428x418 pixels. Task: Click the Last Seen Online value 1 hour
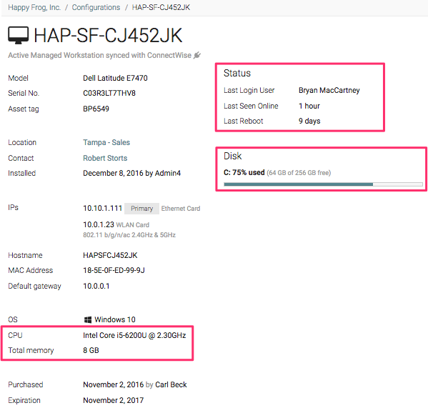coord(309,106)
